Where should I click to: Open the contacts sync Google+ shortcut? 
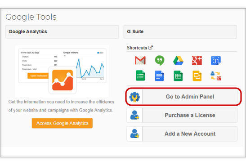coord(216,76)
